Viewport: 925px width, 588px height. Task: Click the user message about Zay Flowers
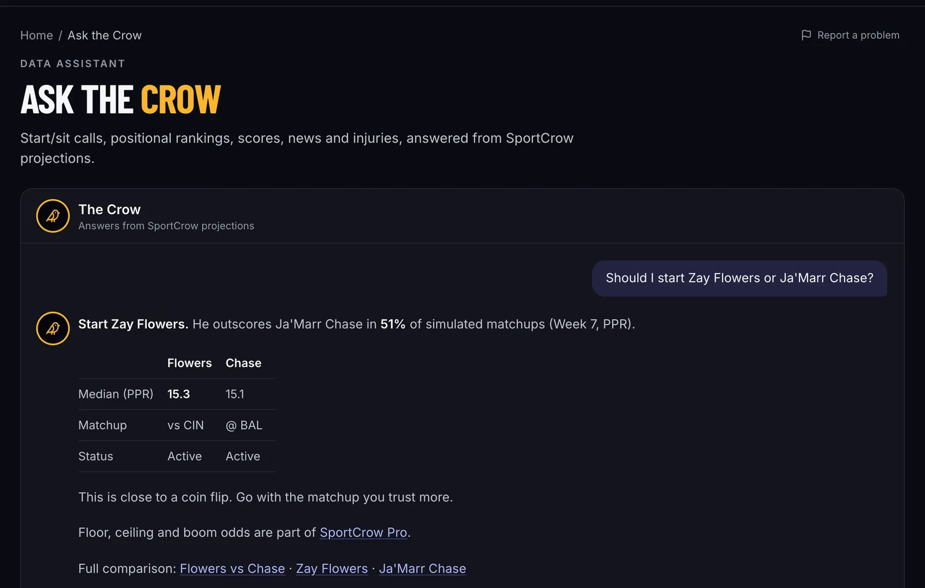739,278
